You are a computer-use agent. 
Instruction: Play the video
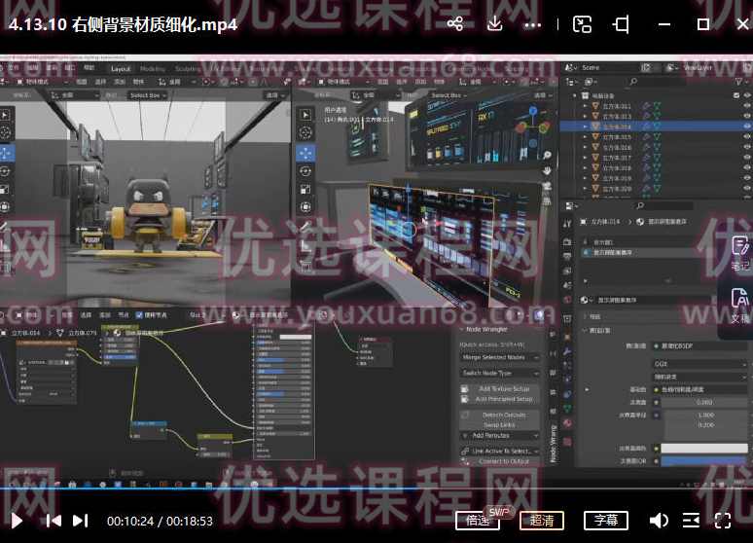(x=17, y=521)
